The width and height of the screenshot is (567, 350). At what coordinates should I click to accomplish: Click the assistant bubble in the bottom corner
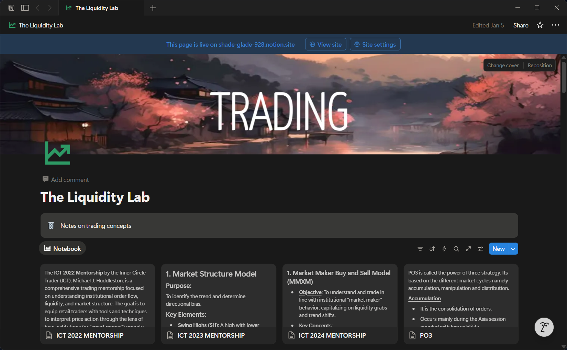(x=544, y=327)
